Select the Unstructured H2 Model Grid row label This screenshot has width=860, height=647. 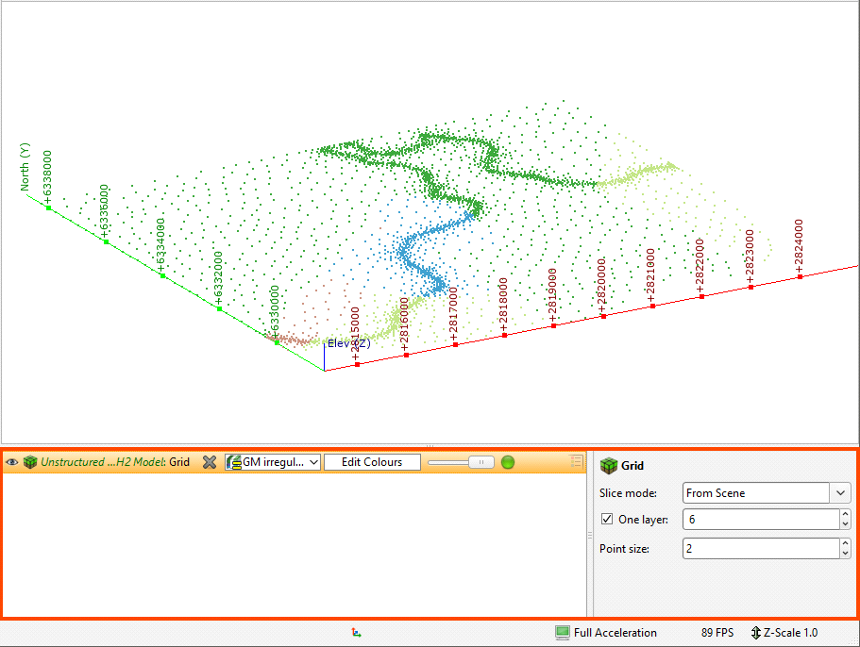click(x=115, y=462)
